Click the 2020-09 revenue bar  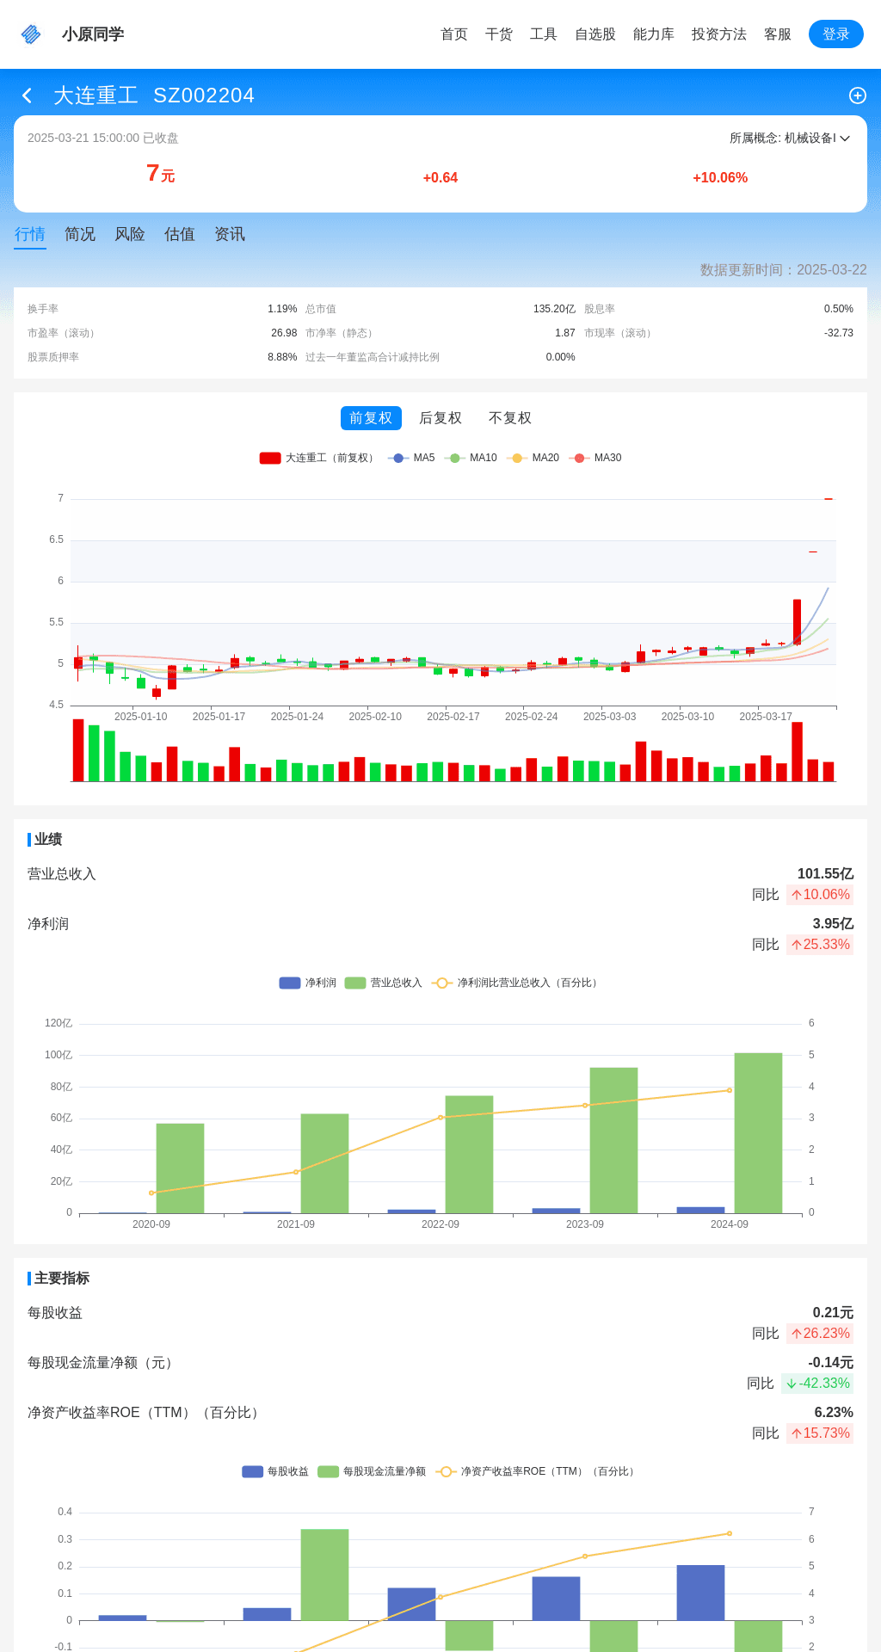180,1168
